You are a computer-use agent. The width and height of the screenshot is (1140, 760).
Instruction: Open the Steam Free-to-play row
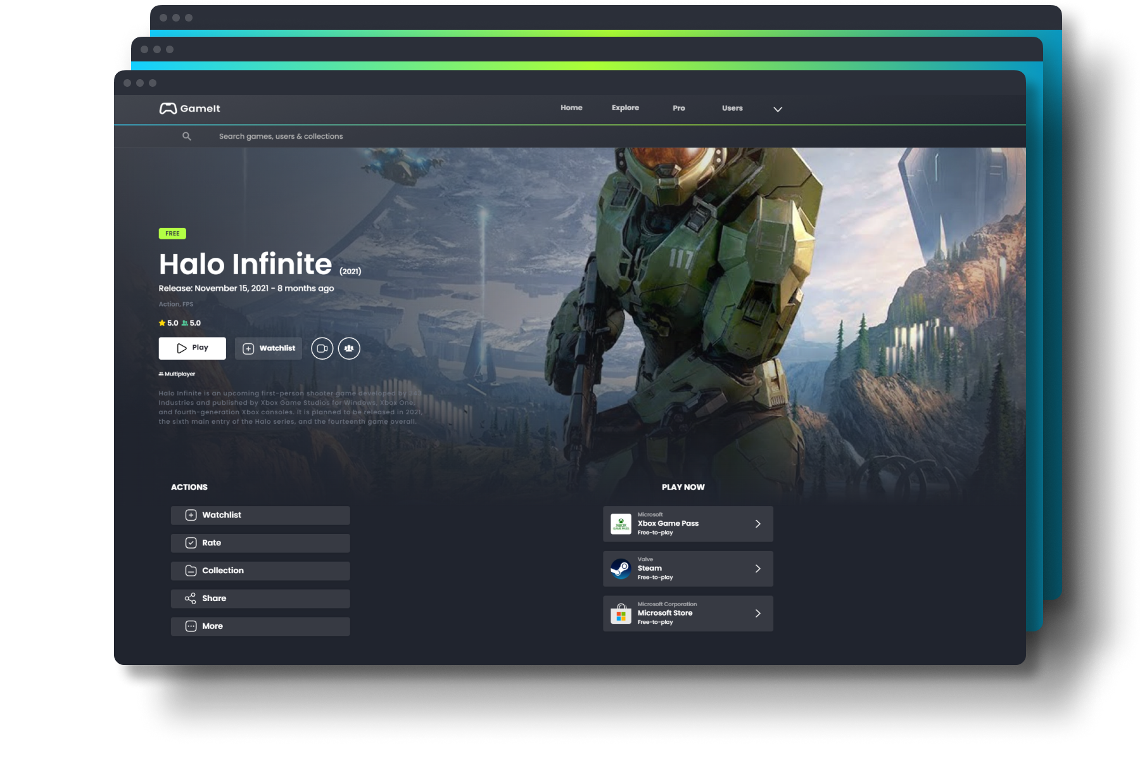point(688,569)
